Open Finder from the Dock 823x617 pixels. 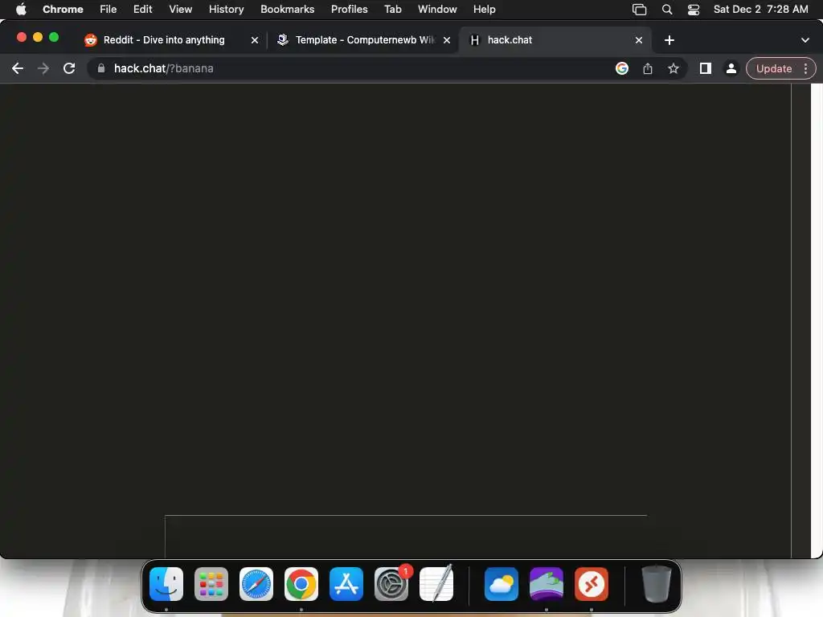click(x=166, y=584)
